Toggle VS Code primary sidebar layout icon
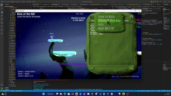The image size is (171, 96). [x=151, y=2]
